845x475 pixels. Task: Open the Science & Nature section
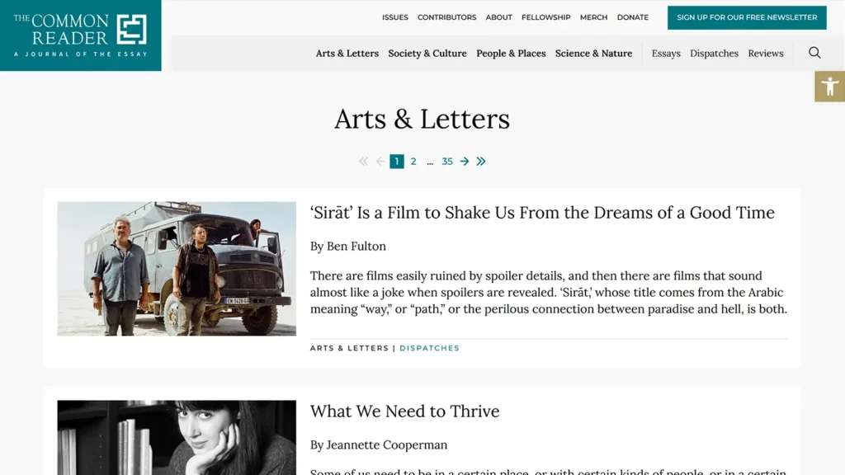592,53
